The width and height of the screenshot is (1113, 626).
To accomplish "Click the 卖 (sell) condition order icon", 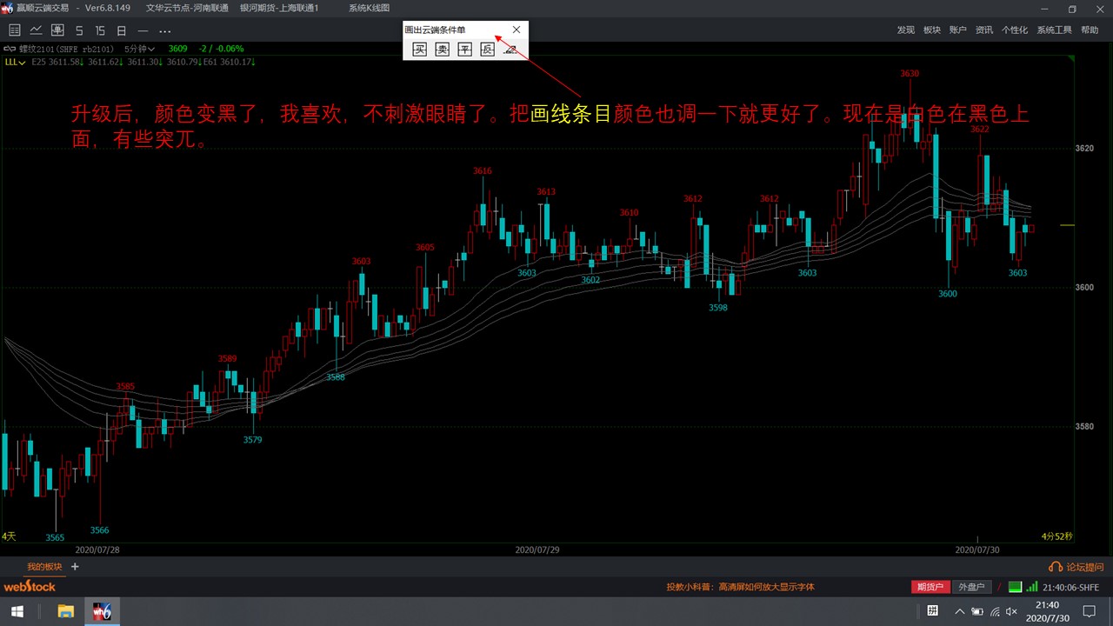I will (442, 50).
